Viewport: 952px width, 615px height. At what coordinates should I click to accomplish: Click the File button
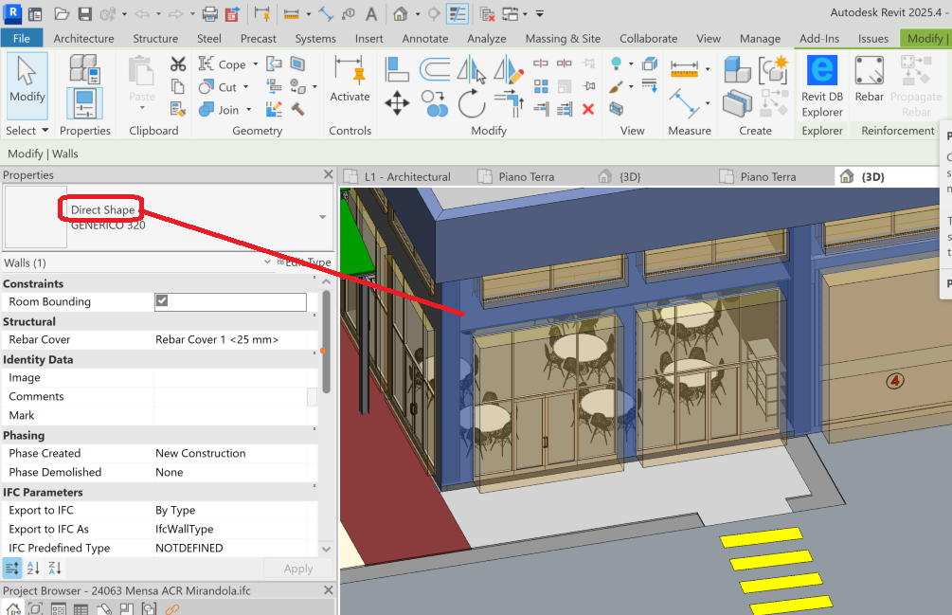[x=21, y=39]
